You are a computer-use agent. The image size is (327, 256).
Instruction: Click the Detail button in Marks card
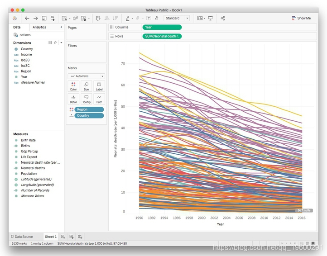[73, 99]
